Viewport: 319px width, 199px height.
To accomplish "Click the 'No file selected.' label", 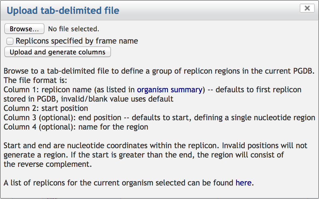I will click(74, 29).
